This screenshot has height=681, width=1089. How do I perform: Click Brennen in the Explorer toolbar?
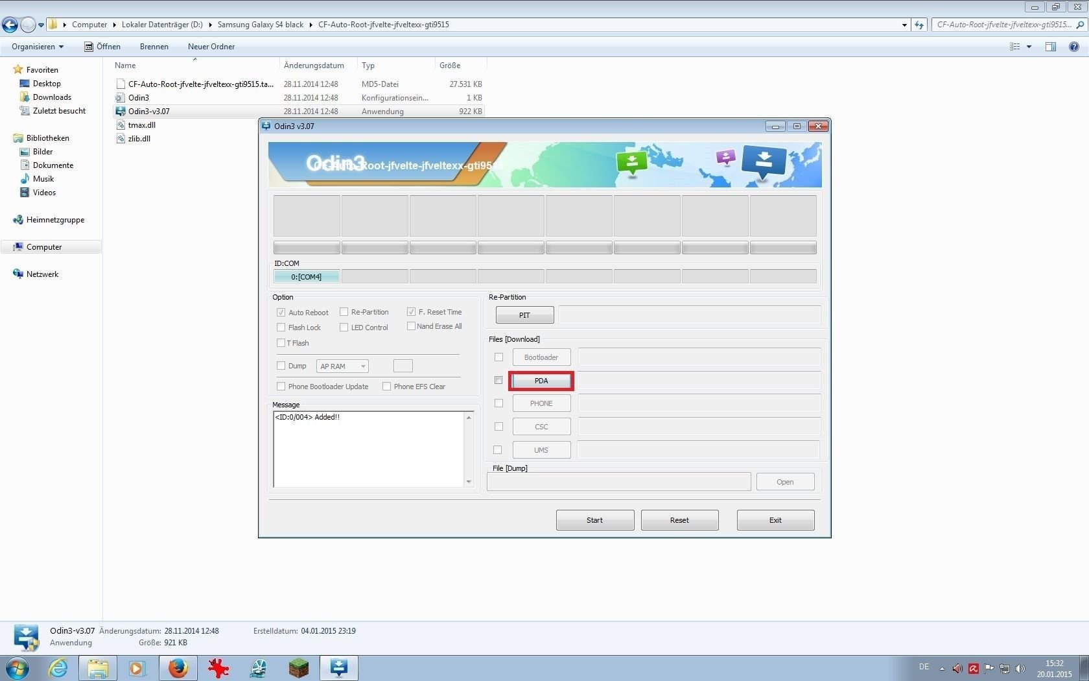[x=154, y=47]
